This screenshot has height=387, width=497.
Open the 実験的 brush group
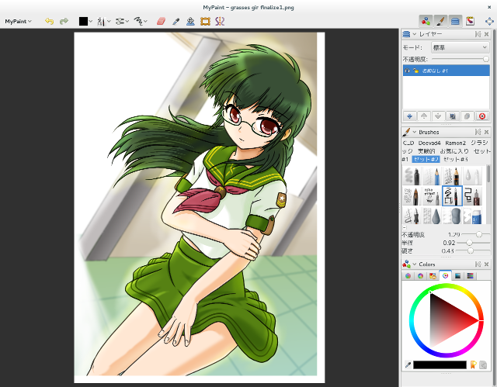point(426,151)
